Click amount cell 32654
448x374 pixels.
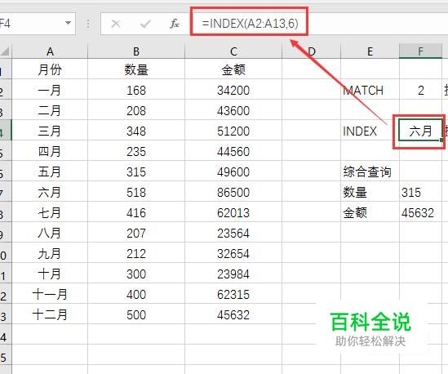tap(233, 253)
